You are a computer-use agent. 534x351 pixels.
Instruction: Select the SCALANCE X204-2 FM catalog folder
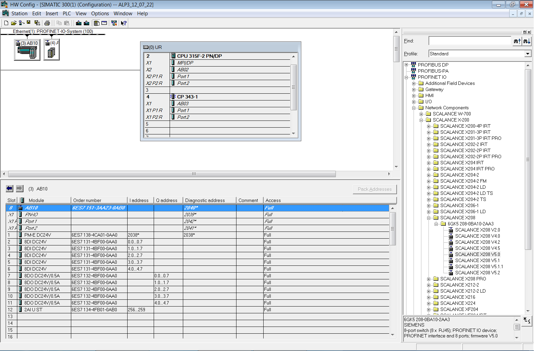pos(463,181)
